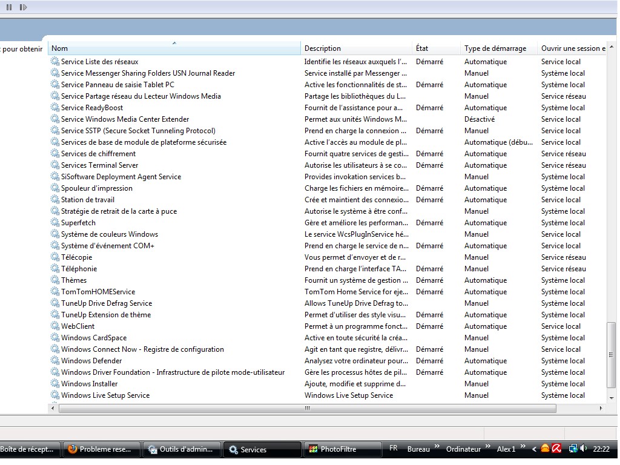This screenshot has height=465, width=620.
Task: Select gear icon for Services de base de module
Action: 54,142
